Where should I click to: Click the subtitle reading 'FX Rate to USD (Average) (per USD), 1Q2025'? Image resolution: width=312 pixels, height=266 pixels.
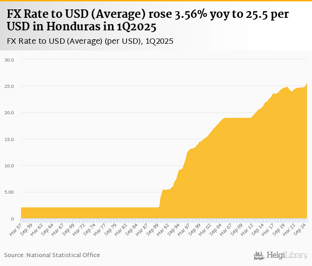(90, 41)
